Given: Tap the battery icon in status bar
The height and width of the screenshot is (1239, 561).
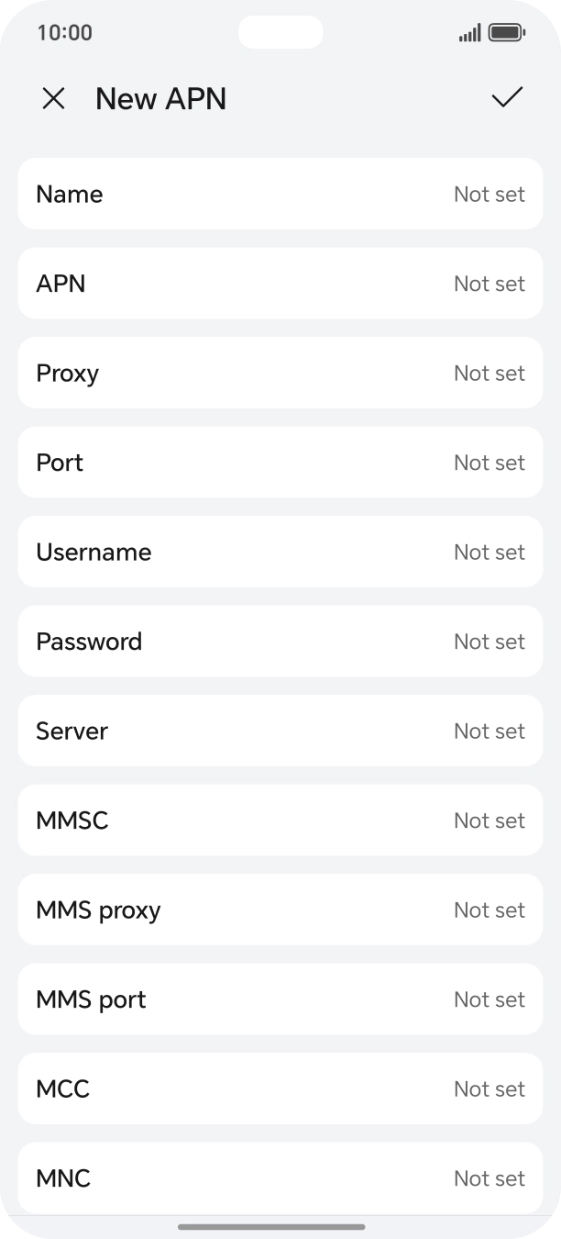Looking at the screenshot, I should pos(506,33).
